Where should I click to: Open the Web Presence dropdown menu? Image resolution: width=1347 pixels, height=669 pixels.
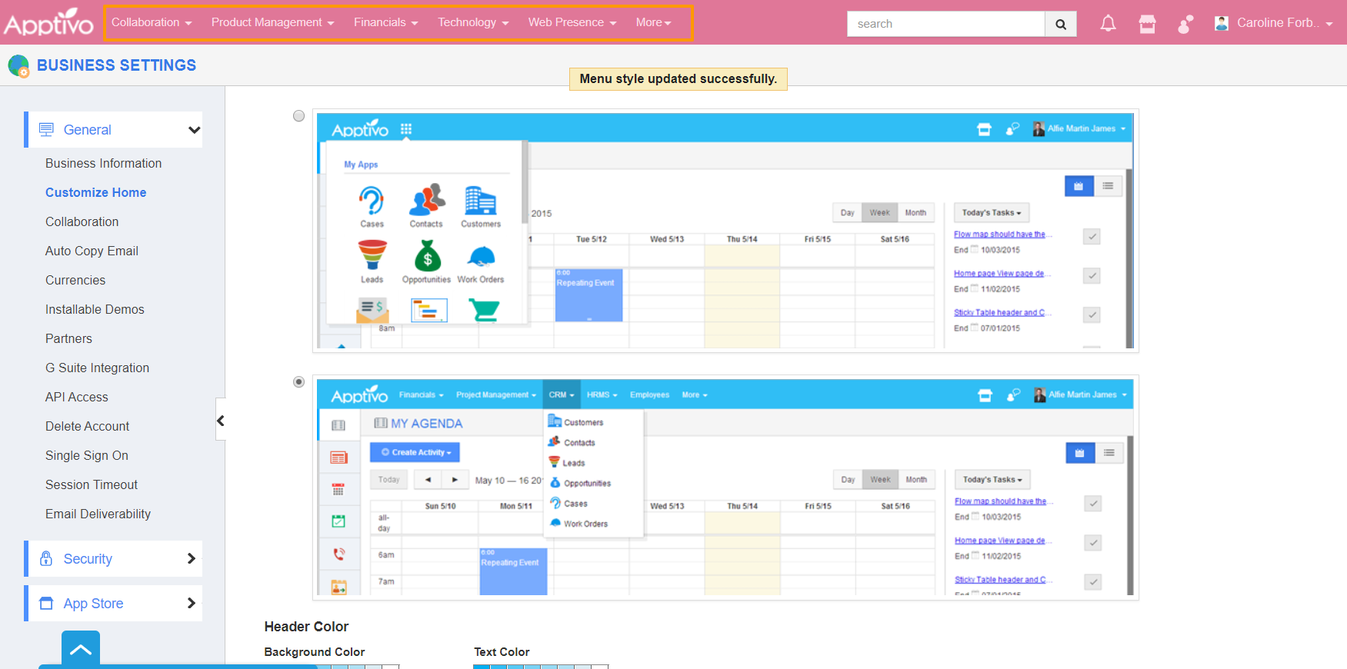572,22
